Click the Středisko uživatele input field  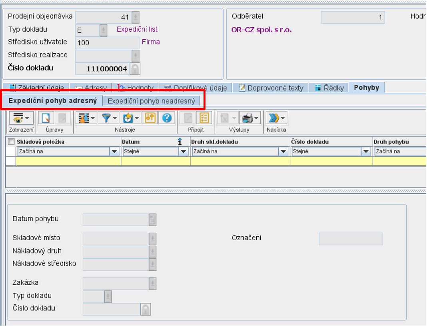coord(107,42)
